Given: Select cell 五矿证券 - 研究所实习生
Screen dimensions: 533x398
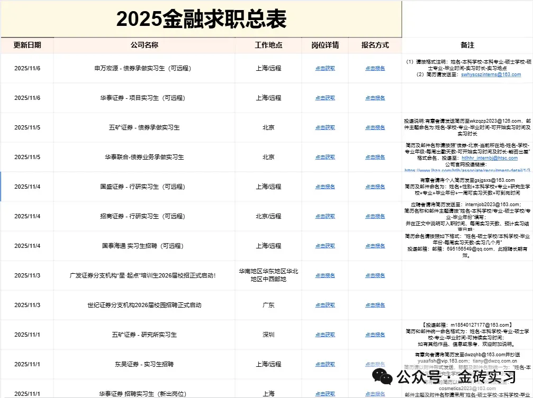Looking at the screenshot, I should (x=144, y=335).
